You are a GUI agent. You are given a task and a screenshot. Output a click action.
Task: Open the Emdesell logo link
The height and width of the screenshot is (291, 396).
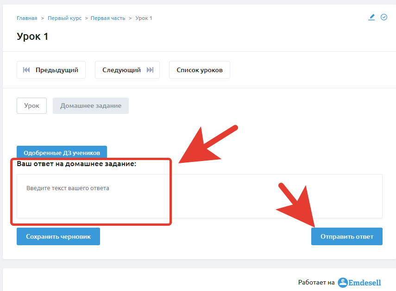coord(359,282)
